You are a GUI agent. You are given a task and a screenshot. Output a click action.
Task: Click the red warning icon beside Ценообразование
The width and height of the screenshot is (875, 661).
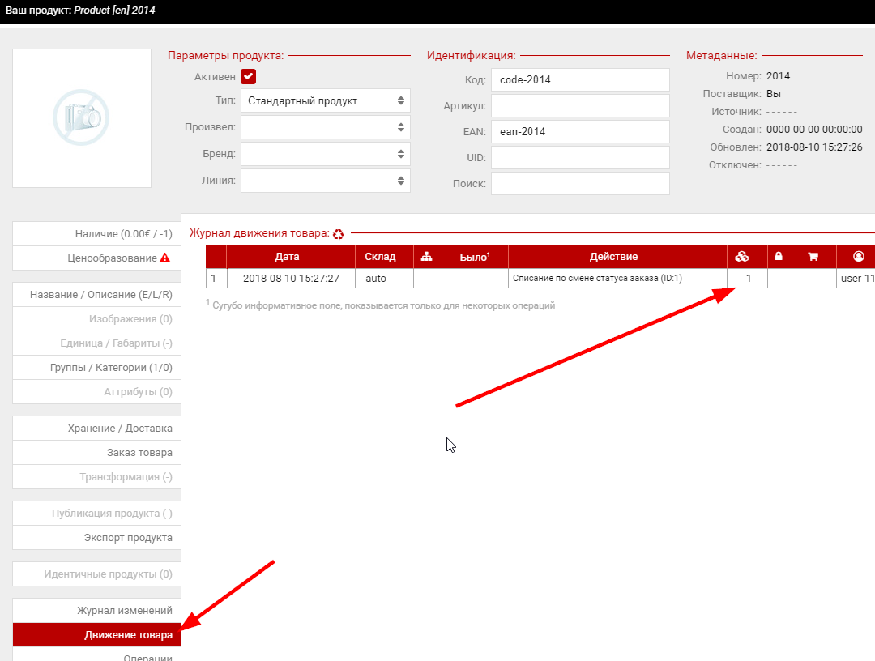(x=165, y=258)
